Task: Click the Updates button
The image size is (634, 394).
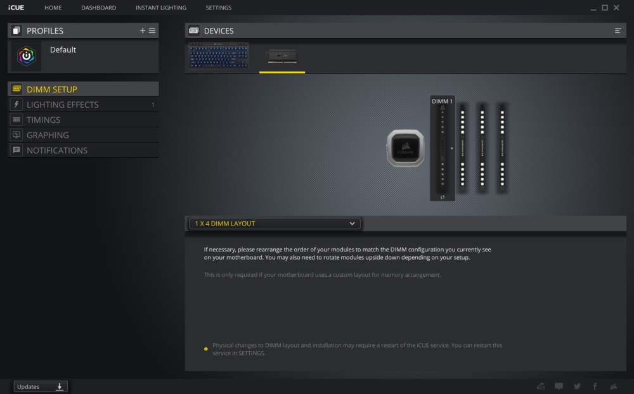Action: (41, 386)
